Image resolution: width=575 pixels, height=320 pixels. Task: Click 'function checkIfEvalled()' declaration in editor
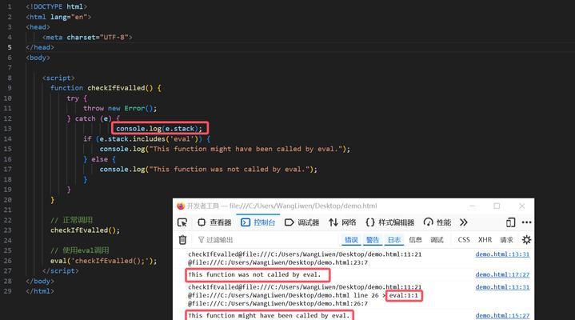(x=106, y=88)
